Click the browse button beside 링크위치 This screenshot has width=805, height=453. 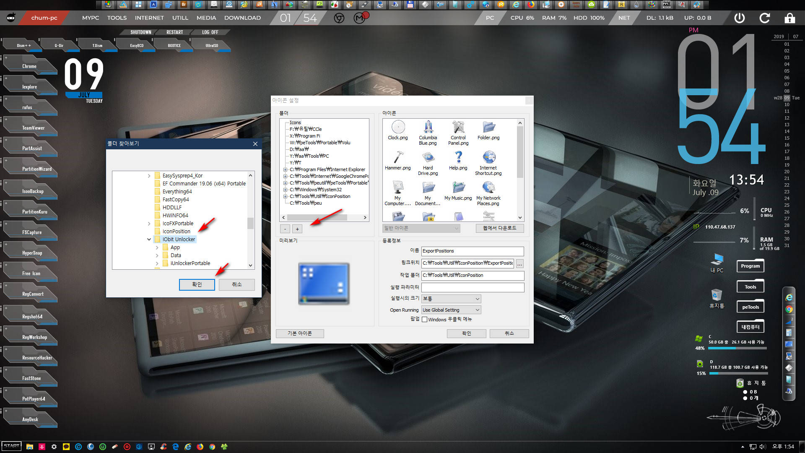pyautogui.click(x=519, y=263)
